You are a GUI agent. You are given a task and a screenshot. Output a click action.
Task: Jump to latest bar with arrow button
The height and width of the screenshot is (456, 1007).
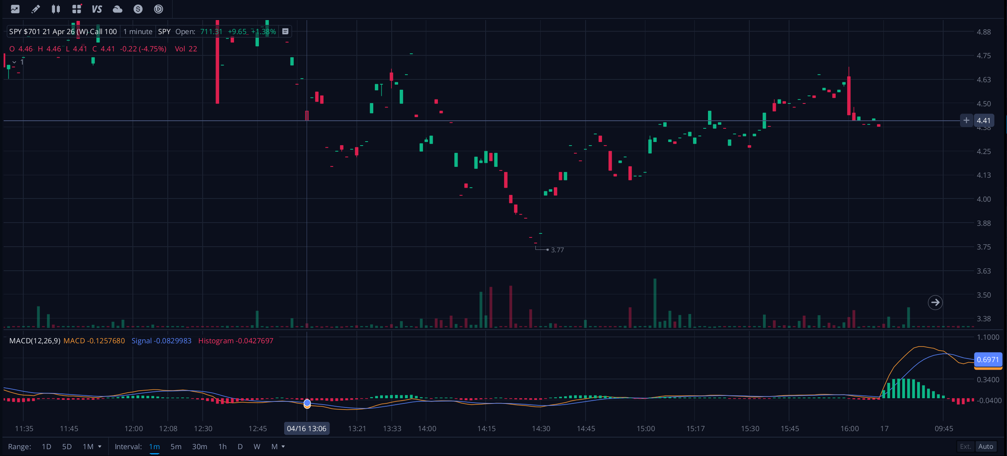click(935, 302)
